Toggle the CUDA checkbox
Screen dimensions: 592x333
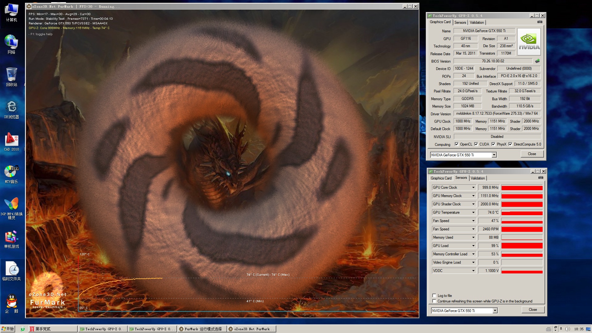476,144
